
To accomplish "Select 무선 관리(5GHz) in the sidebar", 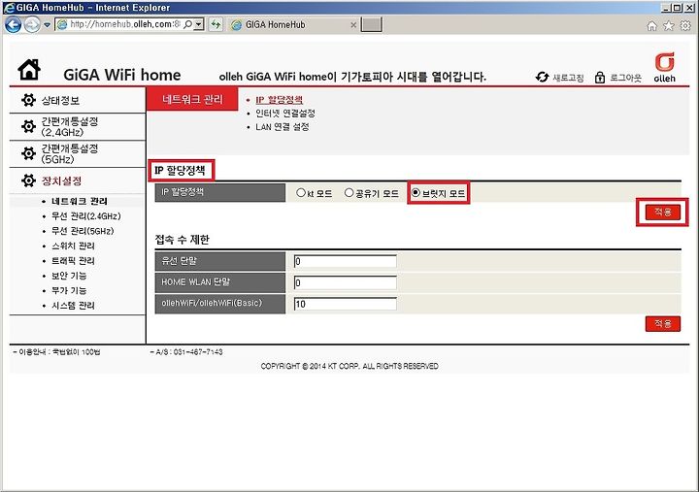I will point(83,231).
